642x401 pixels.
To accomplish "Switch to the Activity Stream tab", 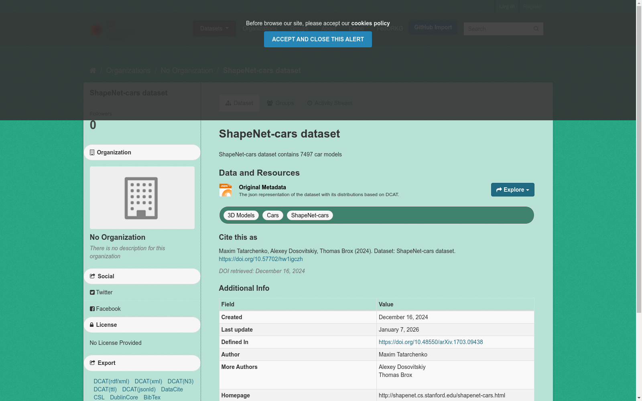I will [329, 103].
